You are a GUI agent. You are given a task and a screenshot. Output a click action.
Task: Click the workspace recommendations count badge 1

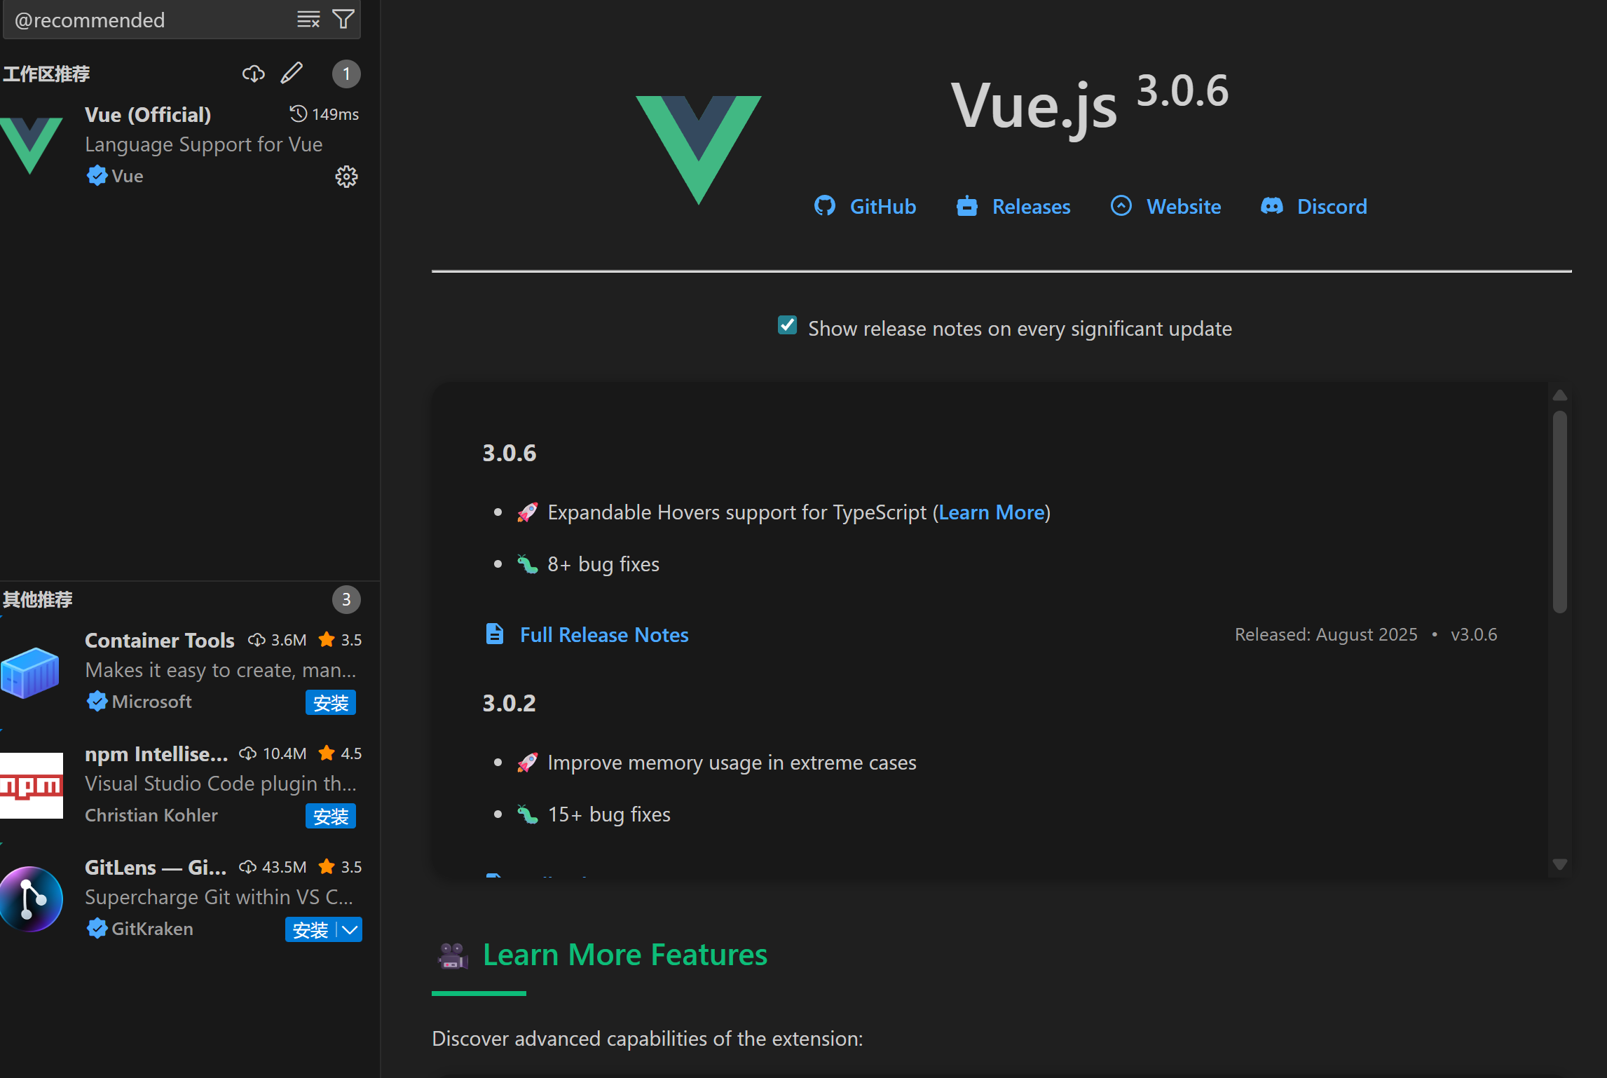click(346, 74)
